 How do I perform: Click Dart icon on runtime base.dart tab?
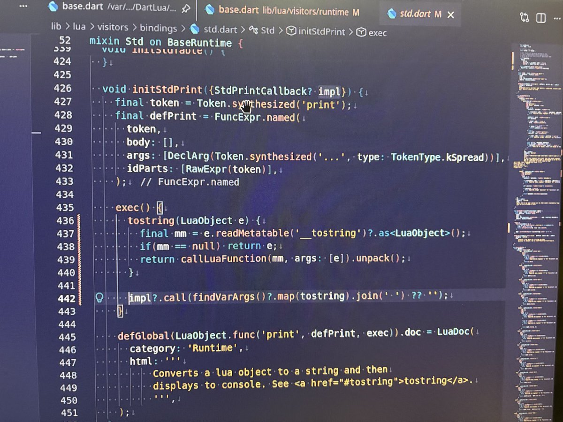point(211,10)
